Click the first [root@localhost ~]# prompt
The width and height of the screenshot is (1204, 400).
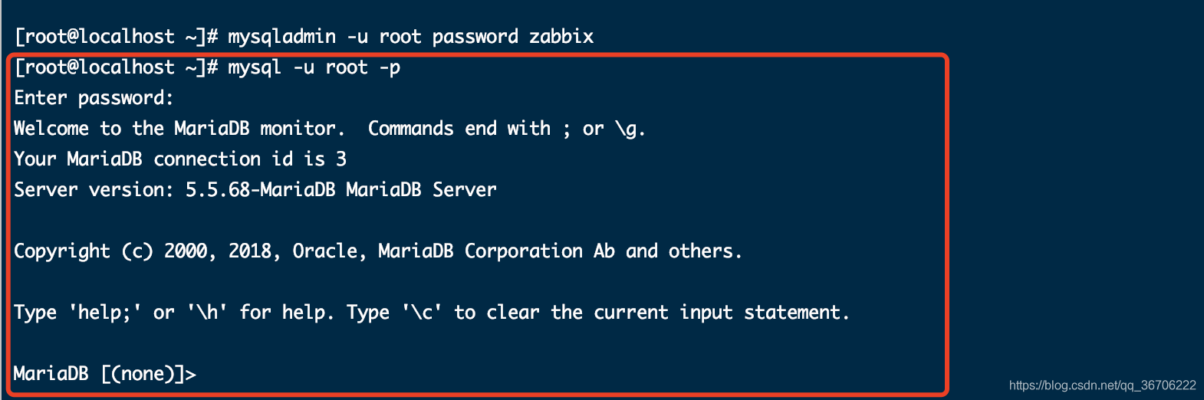(117, 37)
